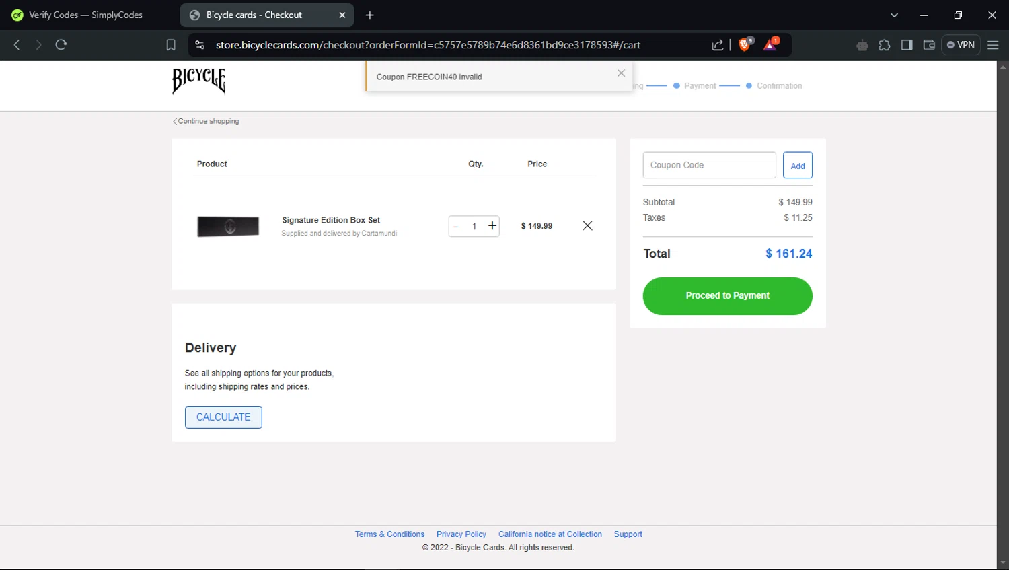
Task: Click CALCULATE shipping button
Action: click(x=223, y=417)
